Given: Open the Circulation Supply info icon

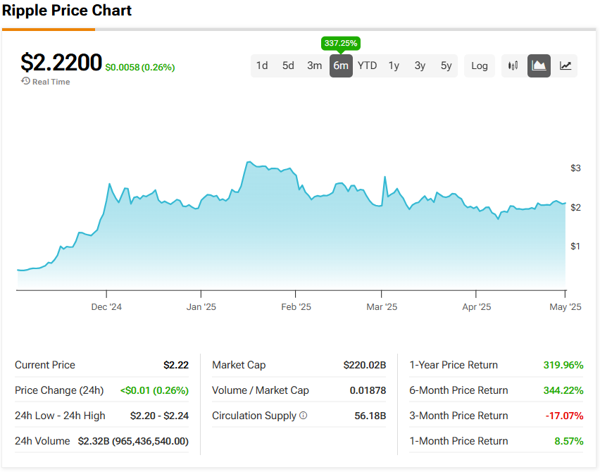Looking at the screenshot, I should click(x=303, y=416).
